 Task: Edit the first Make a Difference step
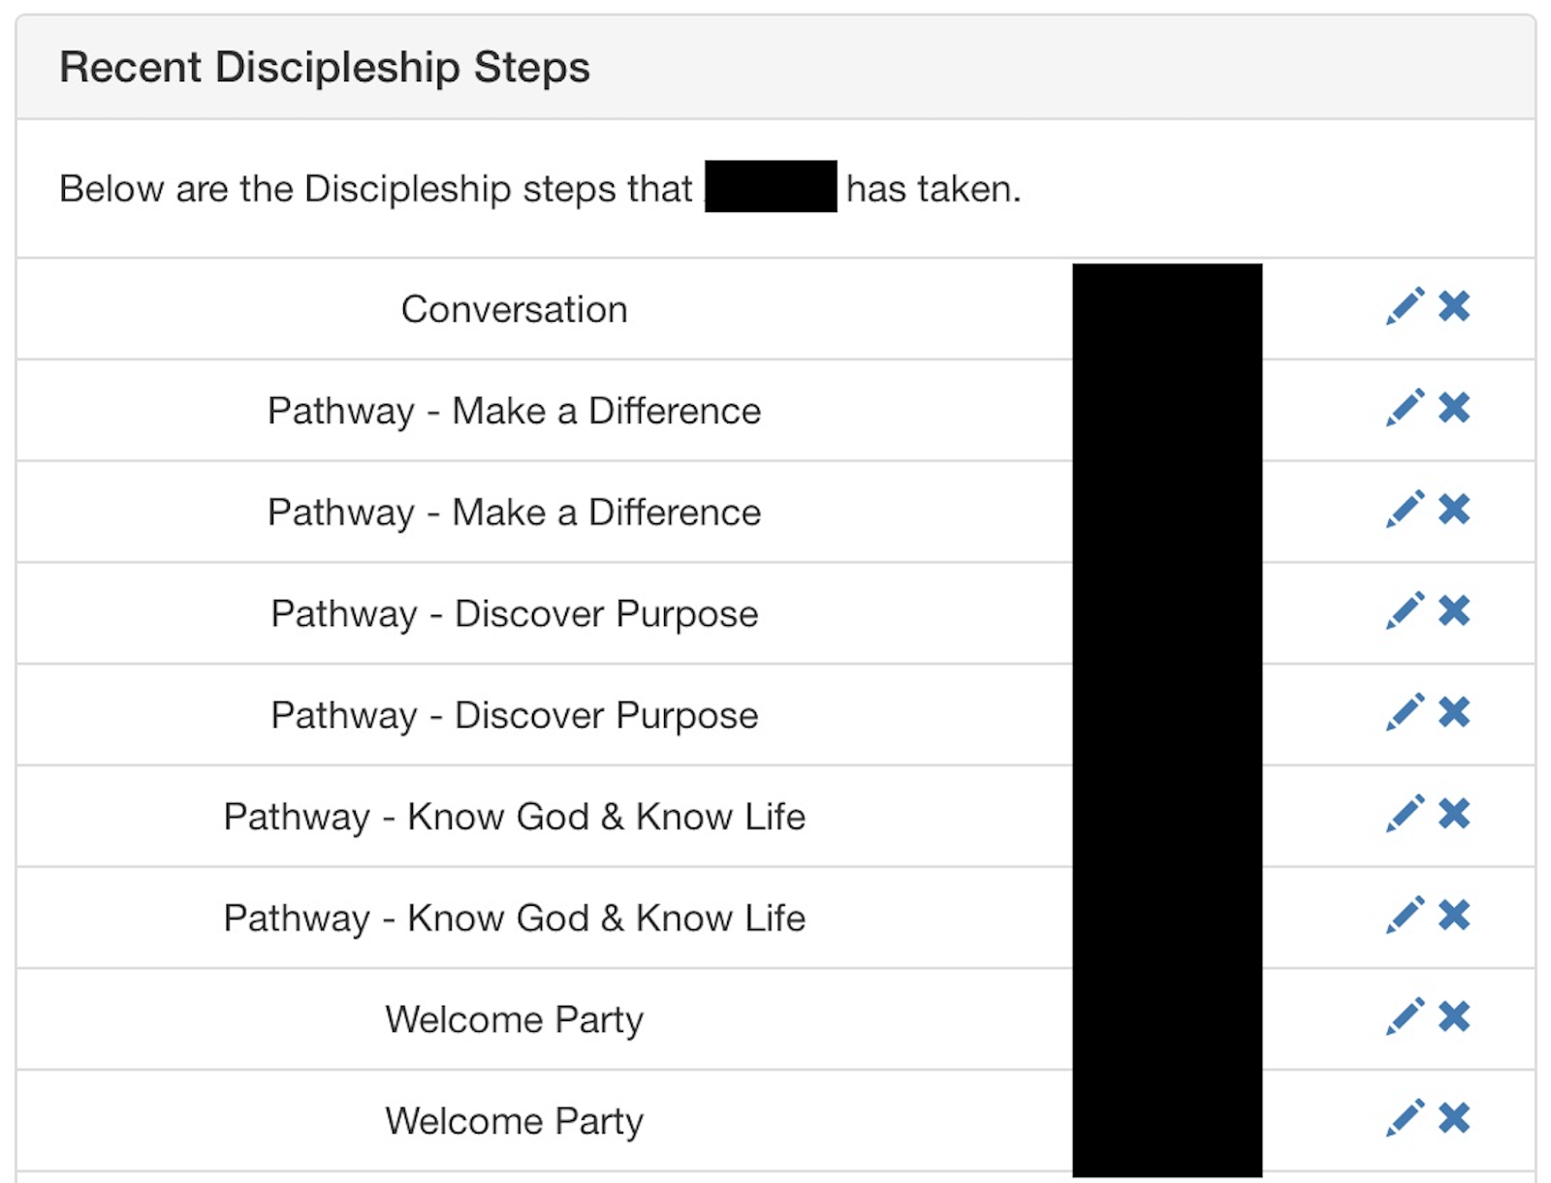[x=1405, y=408]
